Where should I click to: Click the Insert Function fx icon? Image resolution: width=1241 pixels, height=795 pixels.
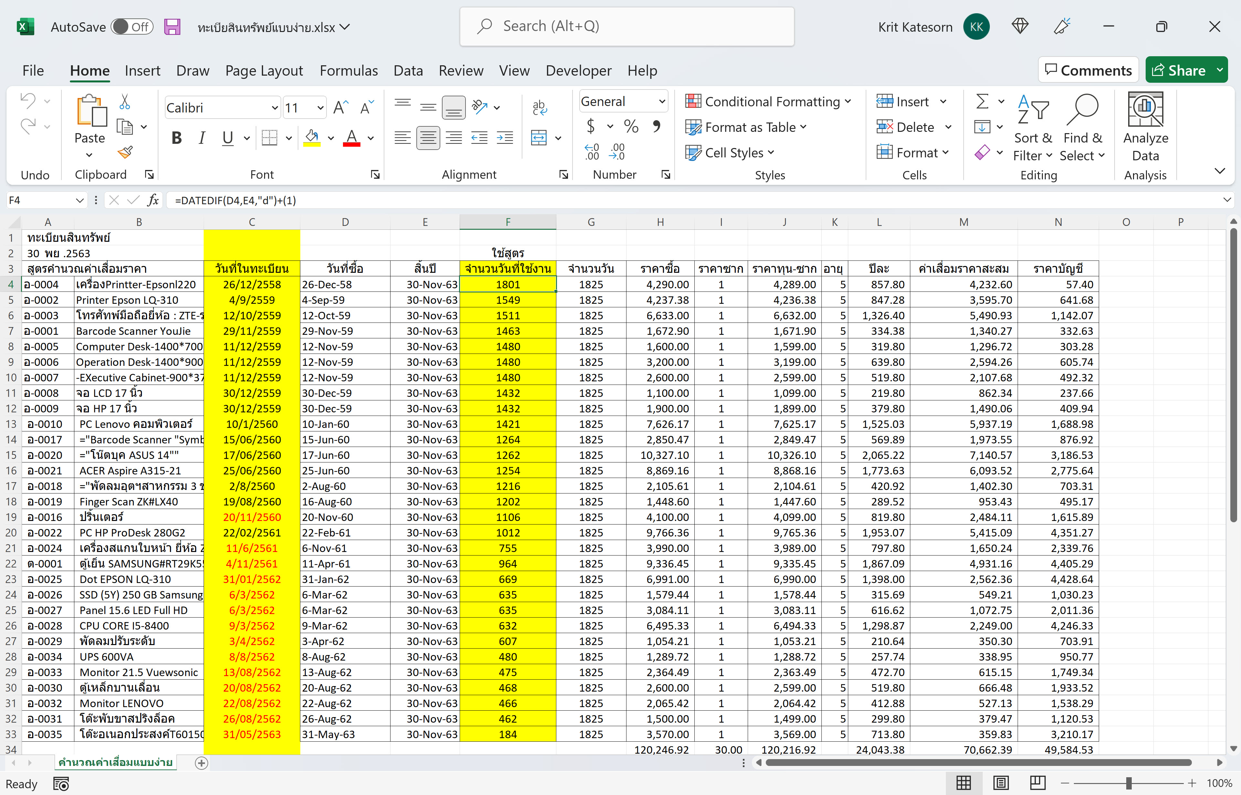coord(153,200)
